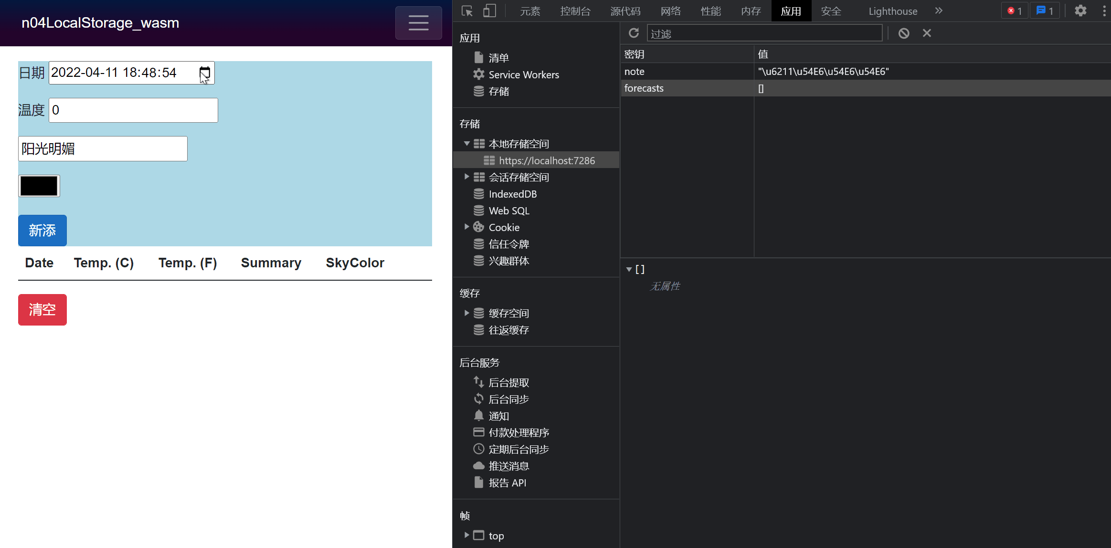Click the 过滤 filter box
The width and height of the screenshot is (1111, 548).
[x=764, y=33]
